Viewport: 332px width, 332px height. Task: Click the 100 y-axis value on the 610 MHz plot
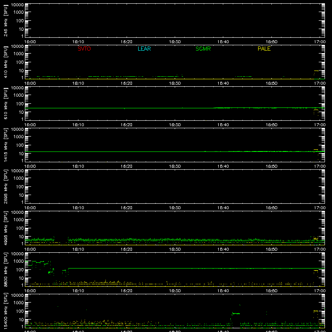pyautogui.click(x=20, y=104)
